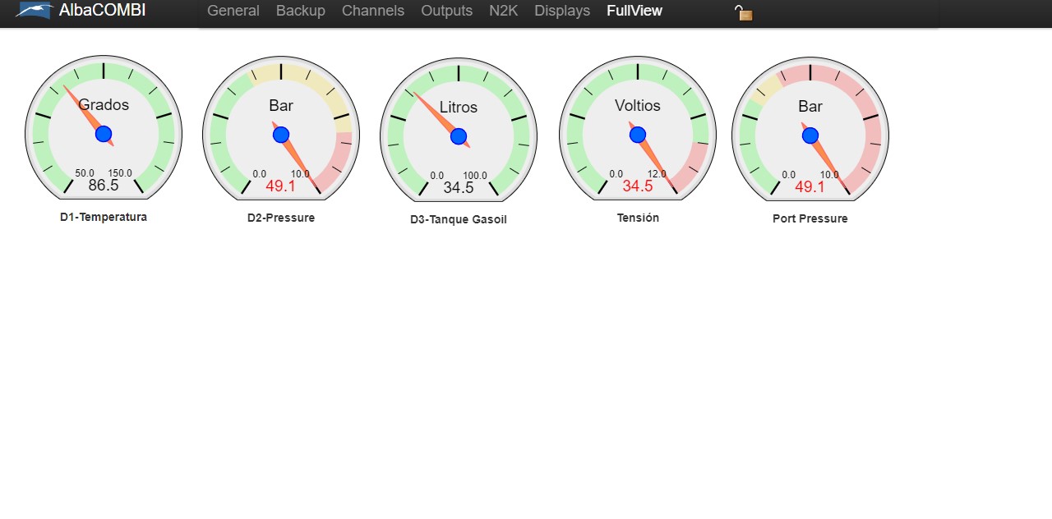This screenshot has height=519, width=1052.
Task: Click the 100.0 max label on Tanque Gasoil gauge
Action: tap(475, 176)
